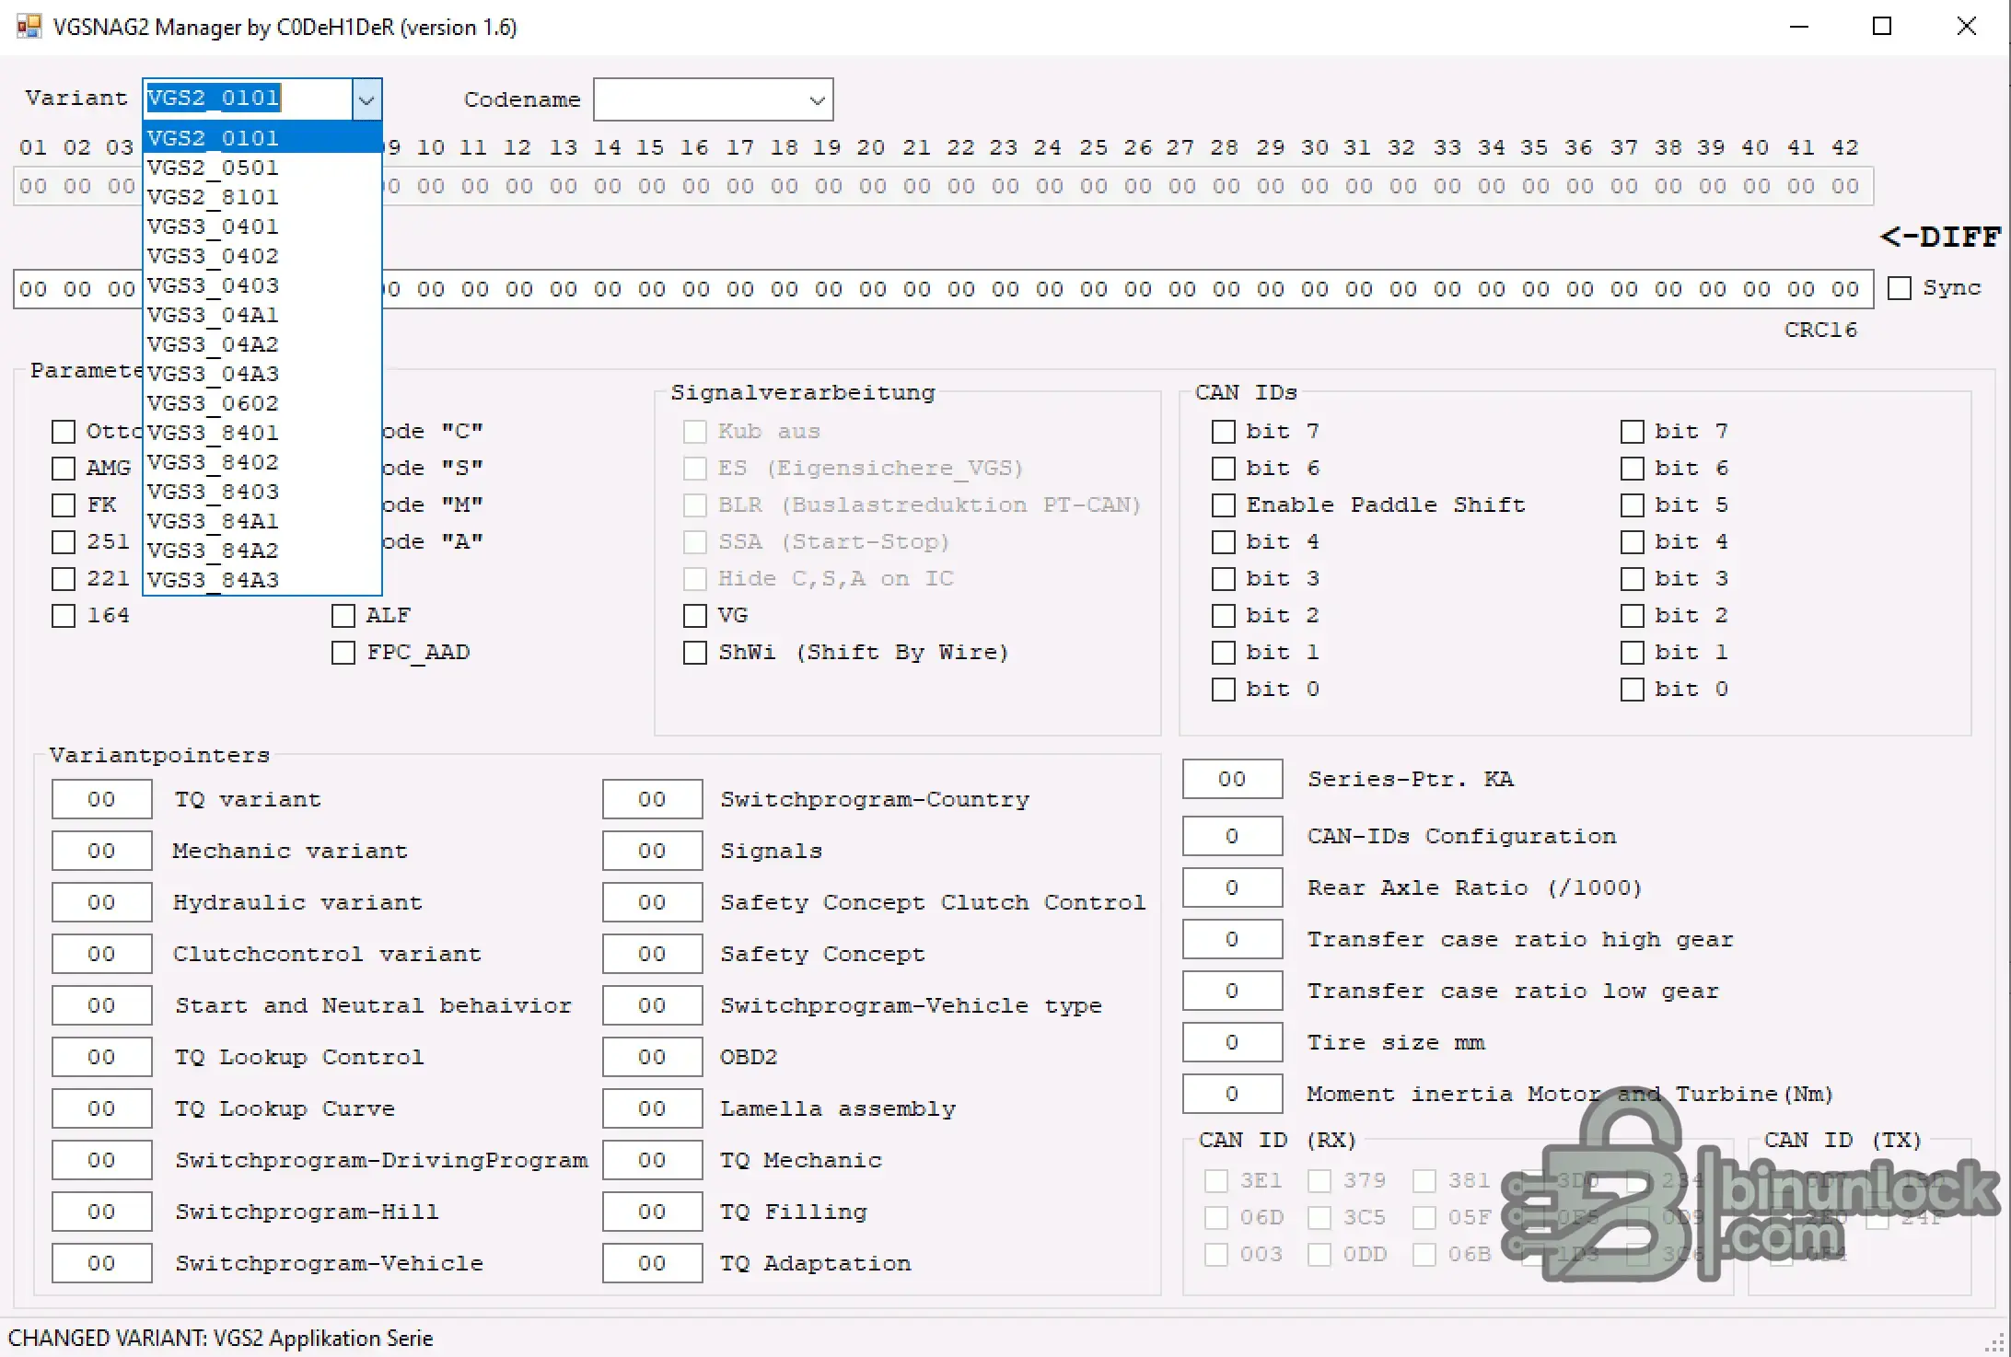2011x1357 pixels.
Task: Click the <-DIFF button
Action: (x=1941, y=237)
